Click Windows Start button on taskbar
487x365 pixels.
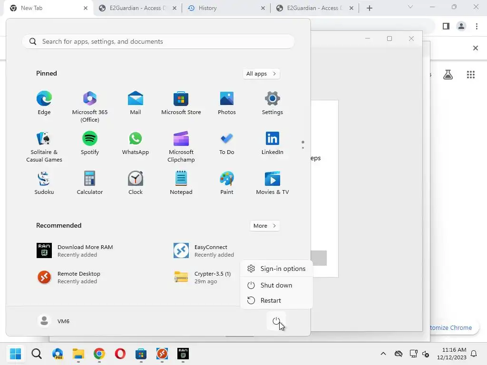coord(15,354)
